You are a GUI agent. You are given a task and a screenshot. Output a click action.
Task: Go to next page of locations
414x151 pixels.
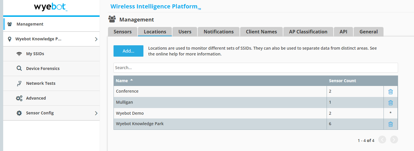[394, 140]
